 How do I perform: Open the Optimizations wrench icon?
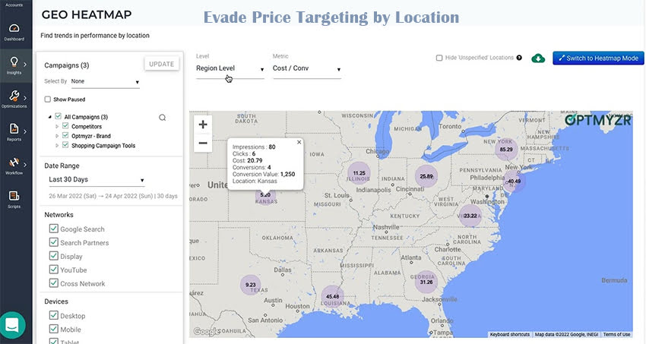pyautogui.click(x=14, y=96)
